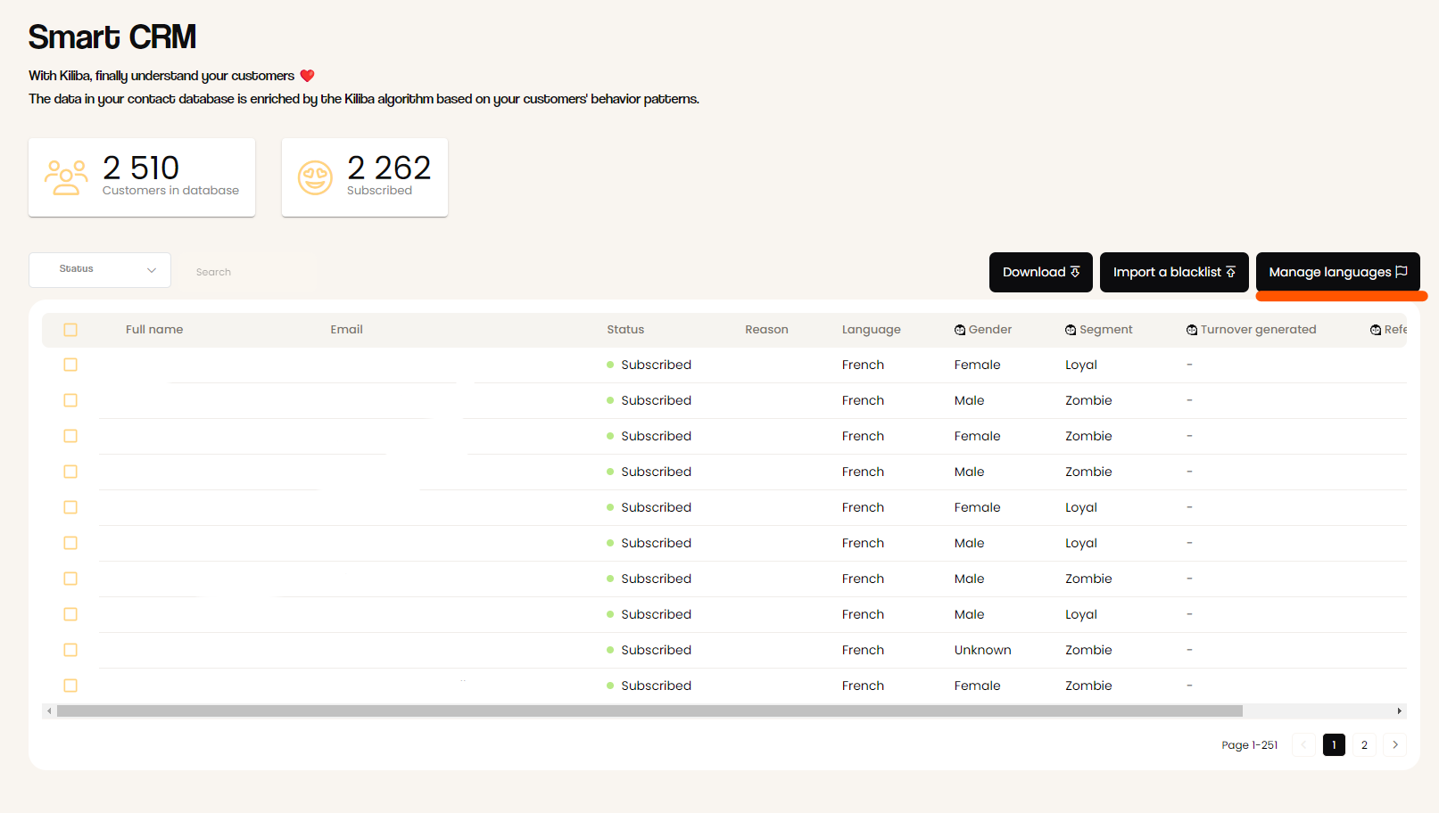The height and width of the screenshot is (813, 1439).
Task: Click the Status column header
Action: click(x=625, y=330)
